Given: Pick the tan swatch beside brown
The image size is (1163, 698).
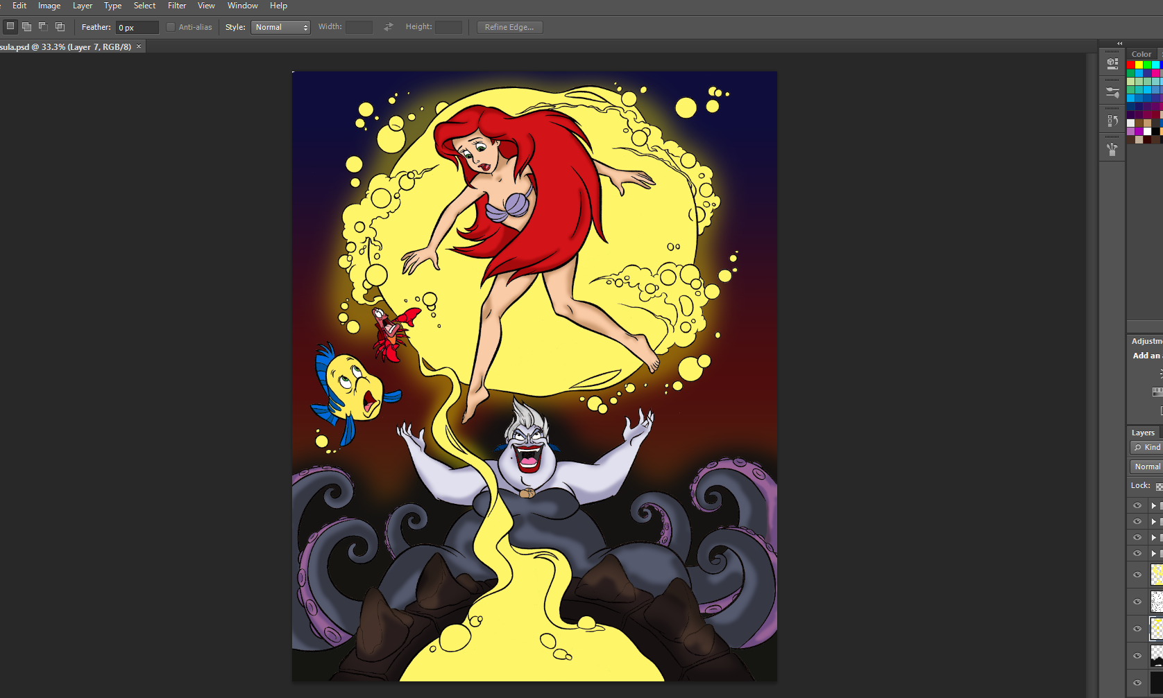Looking at the screenshot, I should tap(1148, 123).
